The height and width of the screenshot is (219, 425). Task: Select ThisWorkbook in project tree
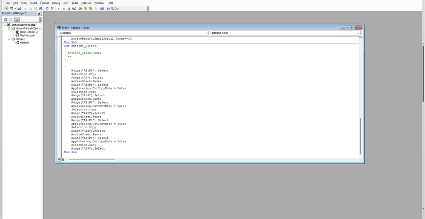(27, 35)
